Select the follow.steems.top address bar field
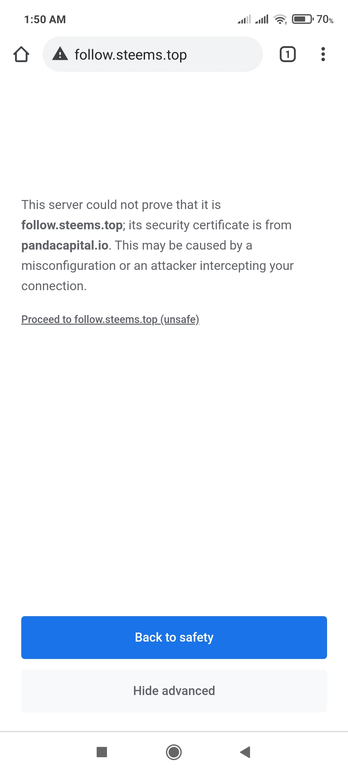This screenshot has width=348, height=773. pyautogui.click(x=161, y=54)
